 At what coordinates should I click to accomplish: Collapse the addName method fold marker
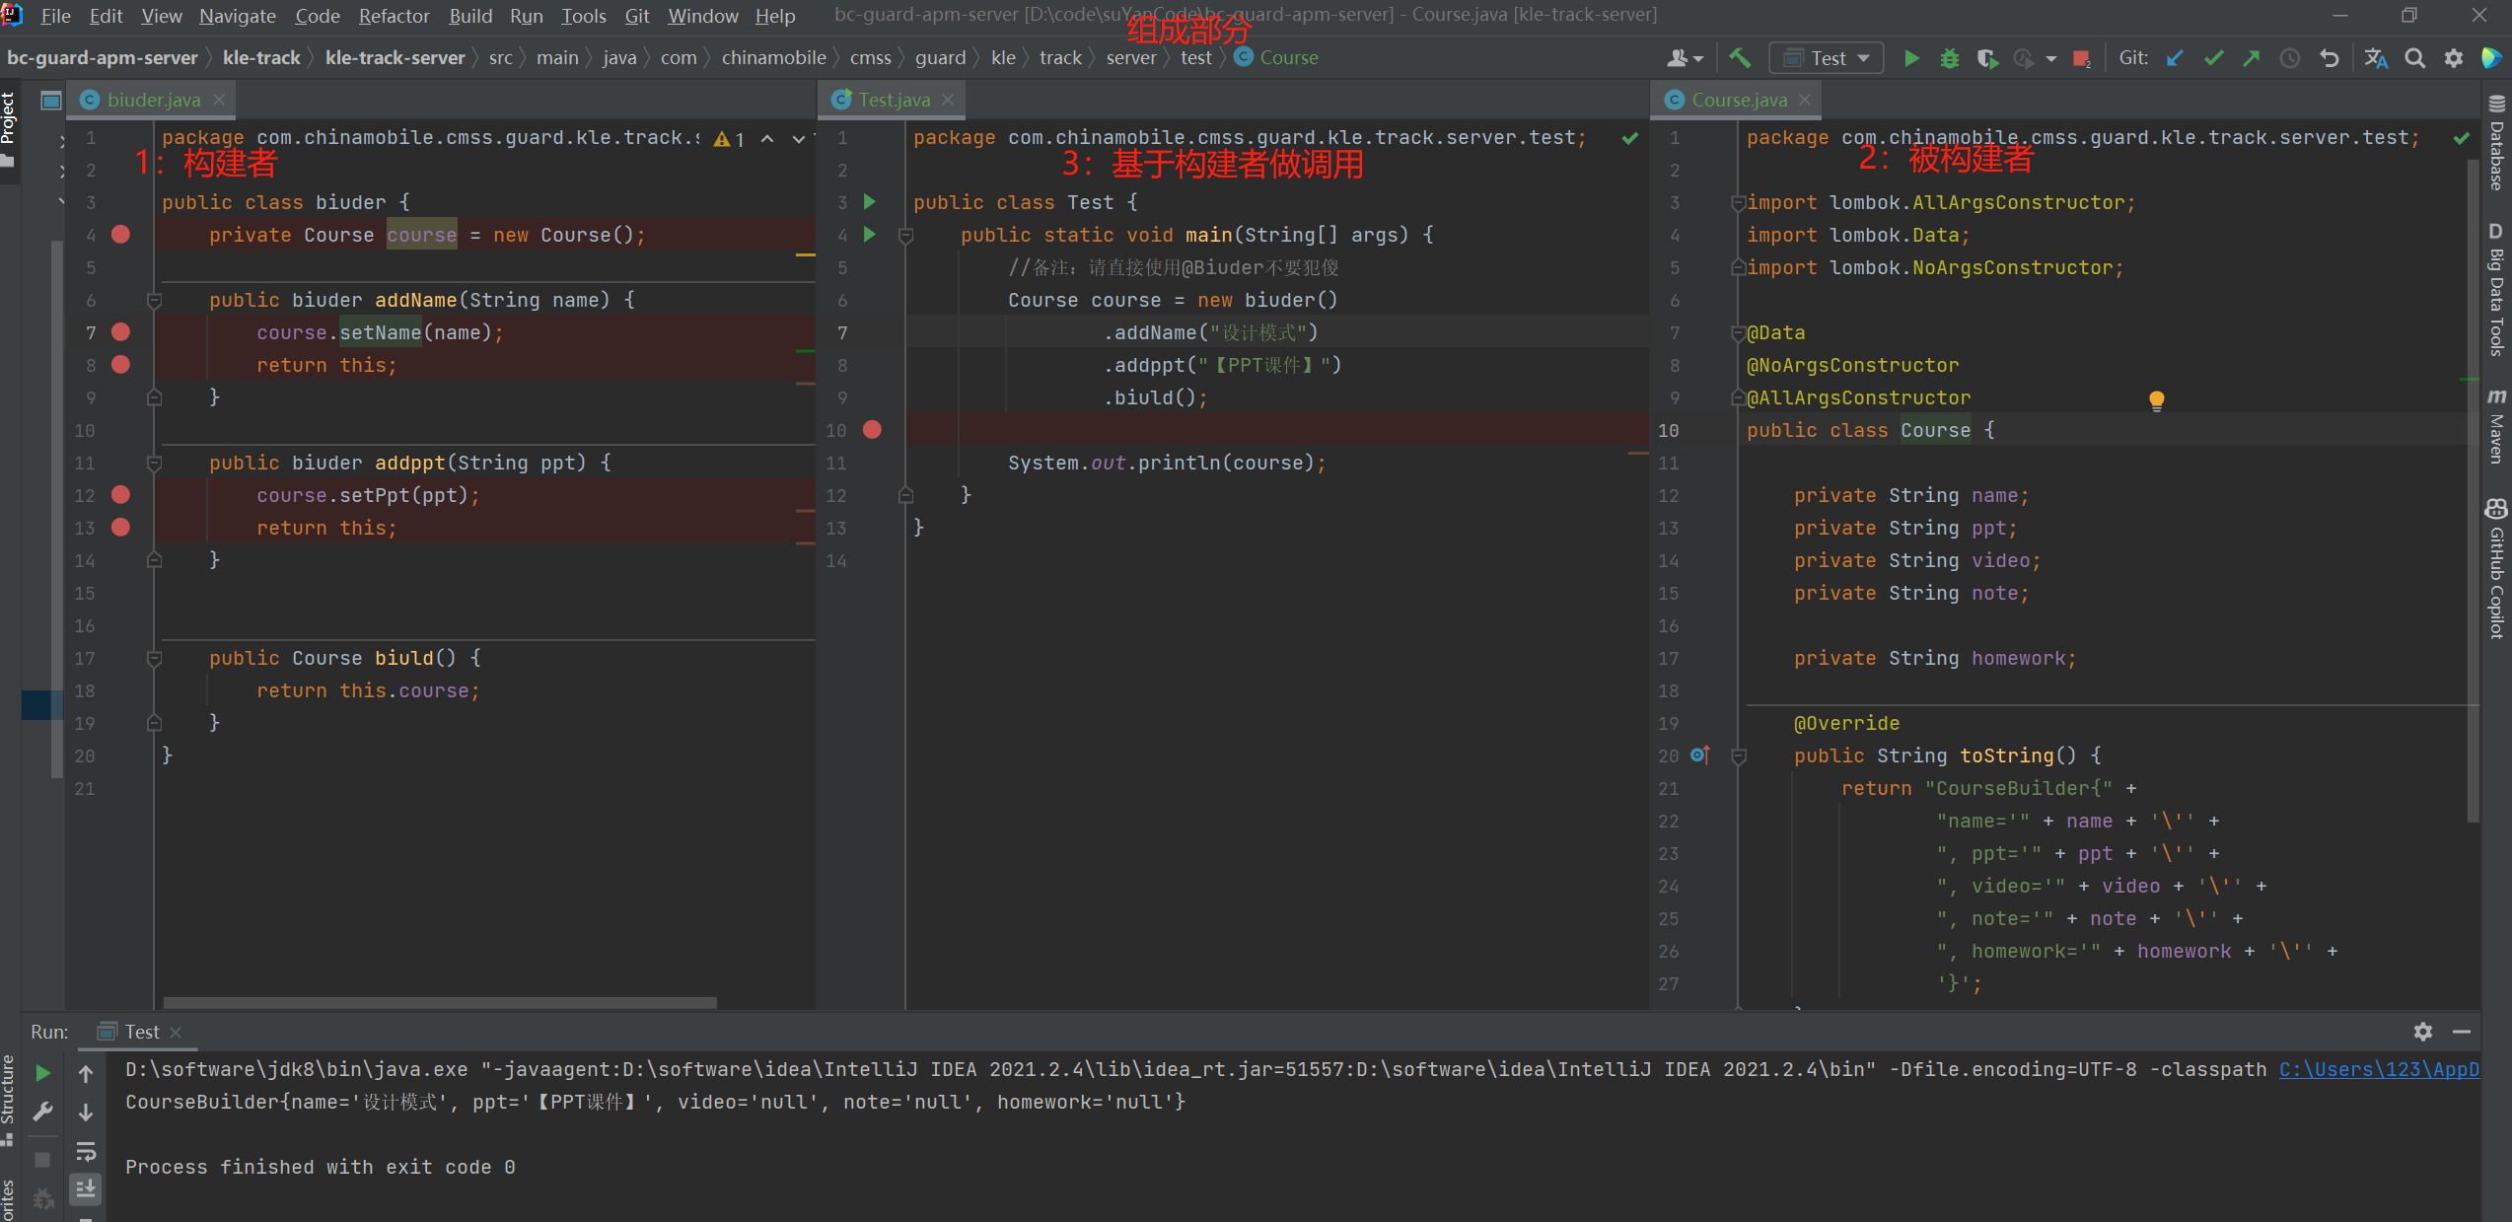(x=154, y=300)
